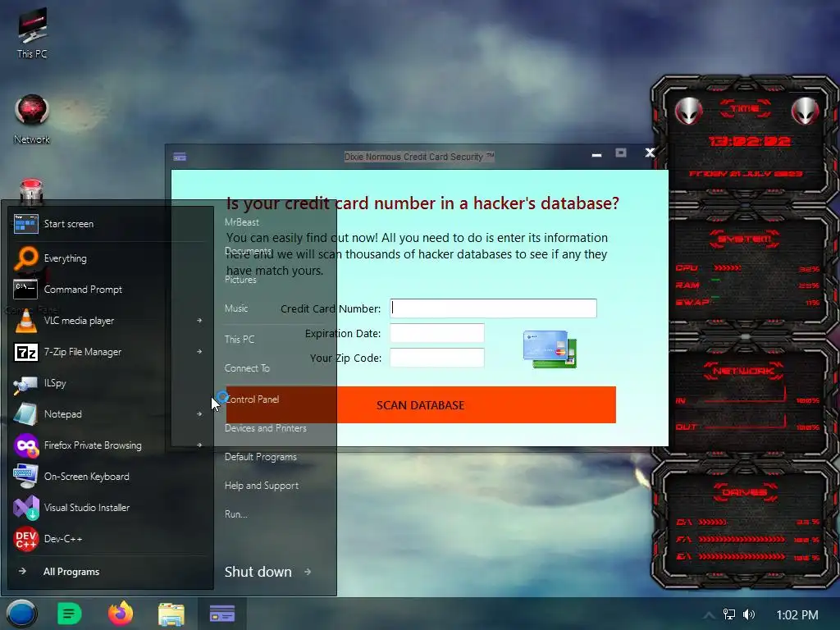The height and width of the screenshot is (630, 840).
Task: Open Dev-C++ icon in Start menu
Action: pyautogui.click(x=25, y=539)
